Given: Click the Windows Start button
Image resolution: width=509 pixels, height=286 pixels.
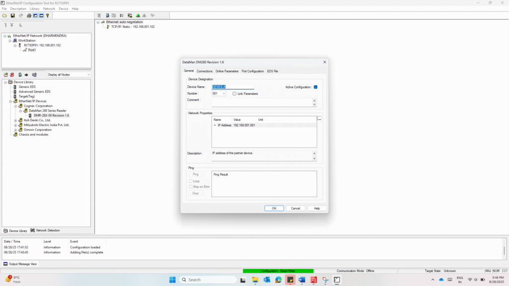Looking at the screenshot, I should (x=172, y=280).
